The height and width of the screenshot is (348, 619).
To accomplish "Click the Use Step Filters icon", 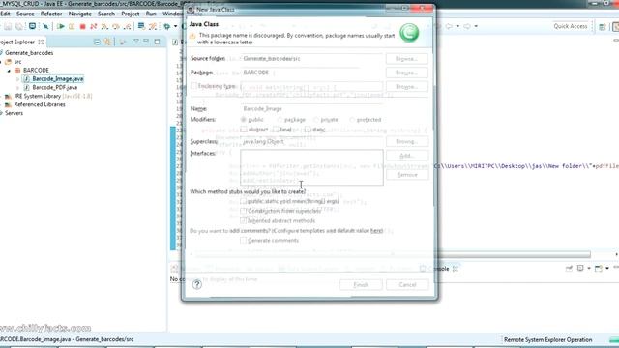I will (153, 26).
